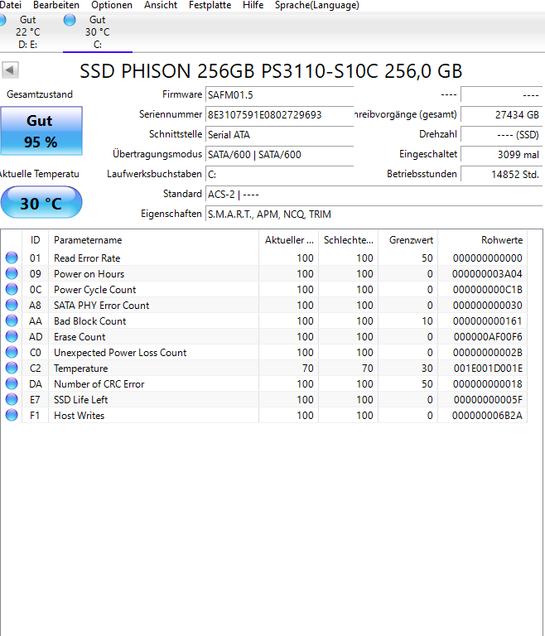Click the Gesamtzustand label
The height and width of the screenshot is (636, 545).
click(40, 94)
